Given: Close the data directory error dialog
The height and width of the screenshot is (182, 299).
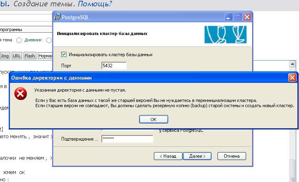Looking at the screenshot, I should click(x=292, y=78).
